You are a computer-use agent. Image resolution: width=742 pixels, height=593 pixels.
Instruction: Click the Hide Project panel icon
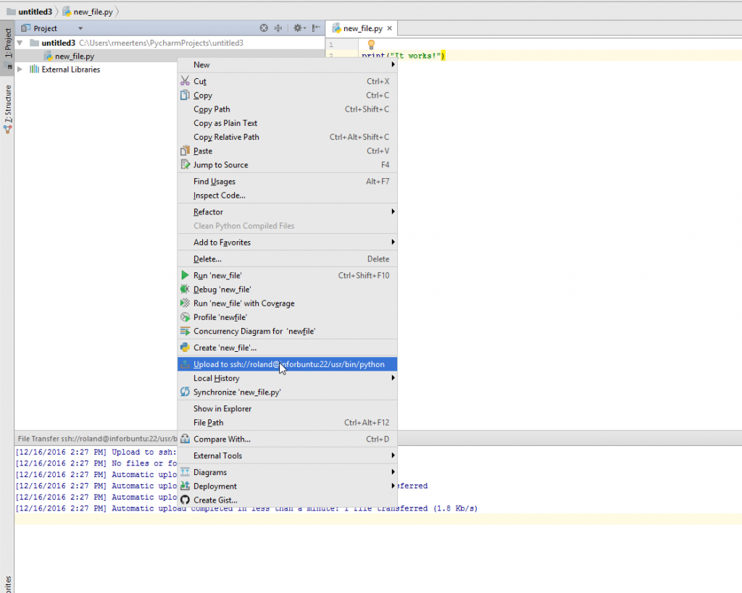(x=314, y=28)
